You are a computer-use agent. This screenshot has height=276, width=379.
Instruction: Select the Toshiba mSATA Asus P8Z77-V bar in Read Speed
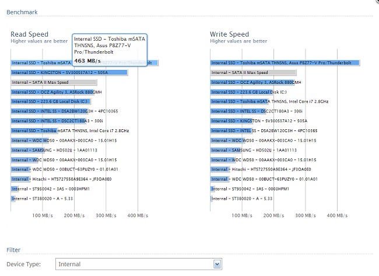tap(84, 63)
